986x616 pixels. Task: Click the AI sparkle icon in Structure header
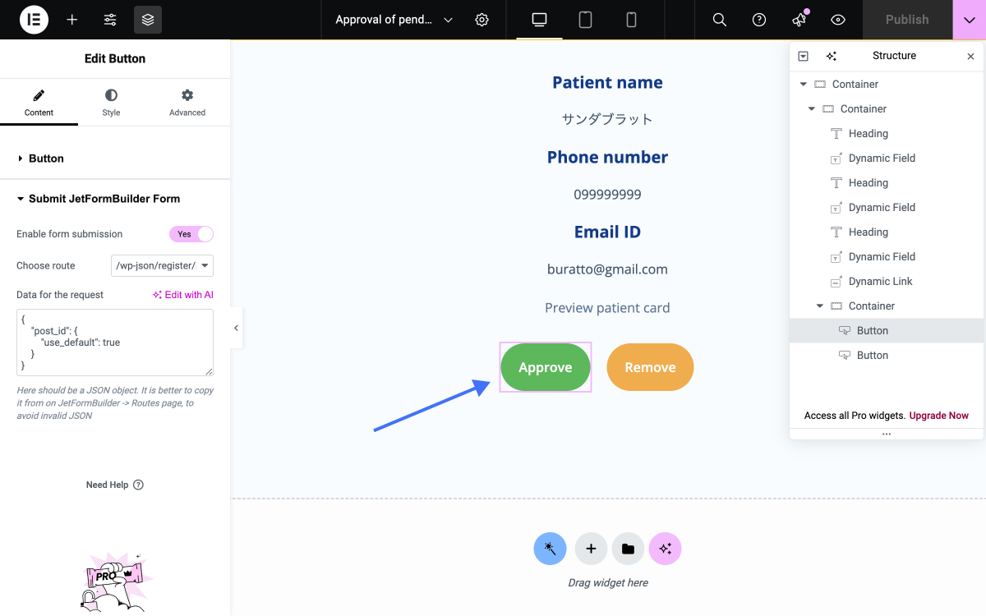pyautogui.click(x=831, y=56)
